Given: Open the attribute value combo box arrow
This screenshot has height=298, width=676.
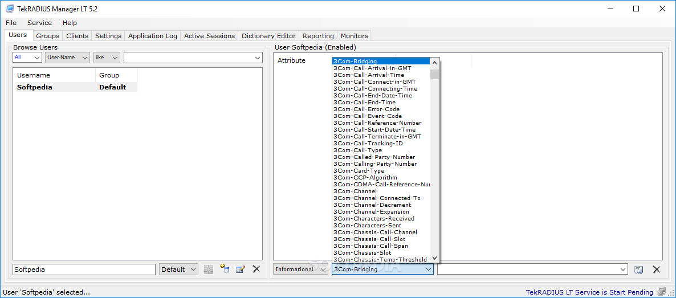Looking at the screenshot, I should tap(623, 269).
